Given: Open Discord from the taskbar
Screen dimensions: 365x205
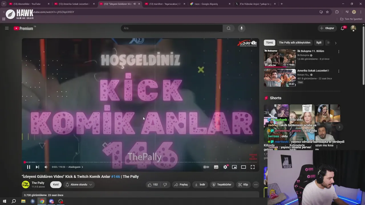Looking at the screenshot, I should click(x=51, y=201).
